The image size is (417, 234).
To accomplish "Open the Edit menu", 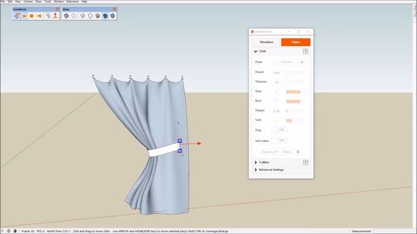I will coord(10,1).
